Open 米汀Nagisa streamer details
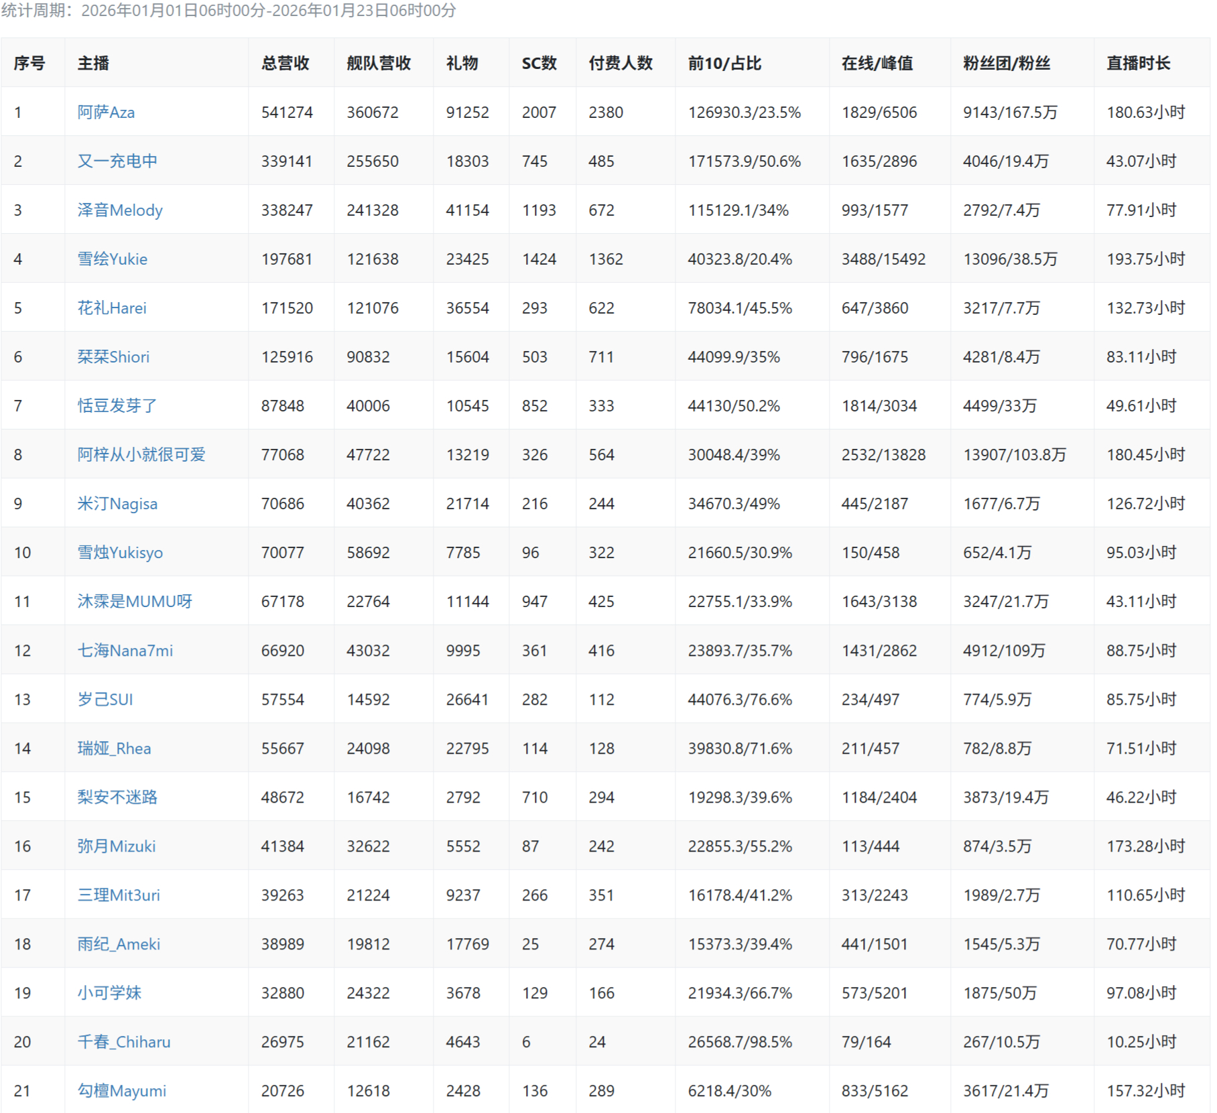Viewport: 1217px width, 1113px height. click(x=117, y=503)
